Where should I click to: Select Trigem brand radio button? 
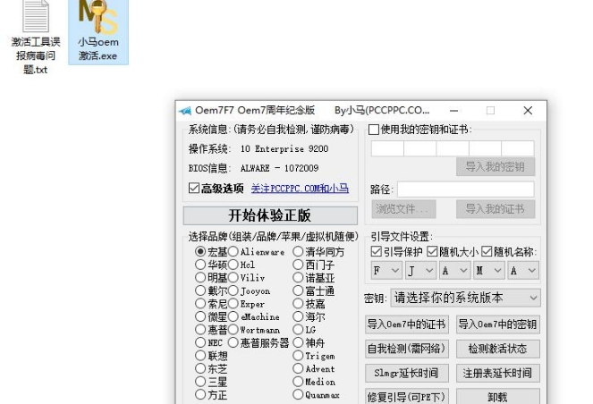pyautogui.click(x=298, y=355)
